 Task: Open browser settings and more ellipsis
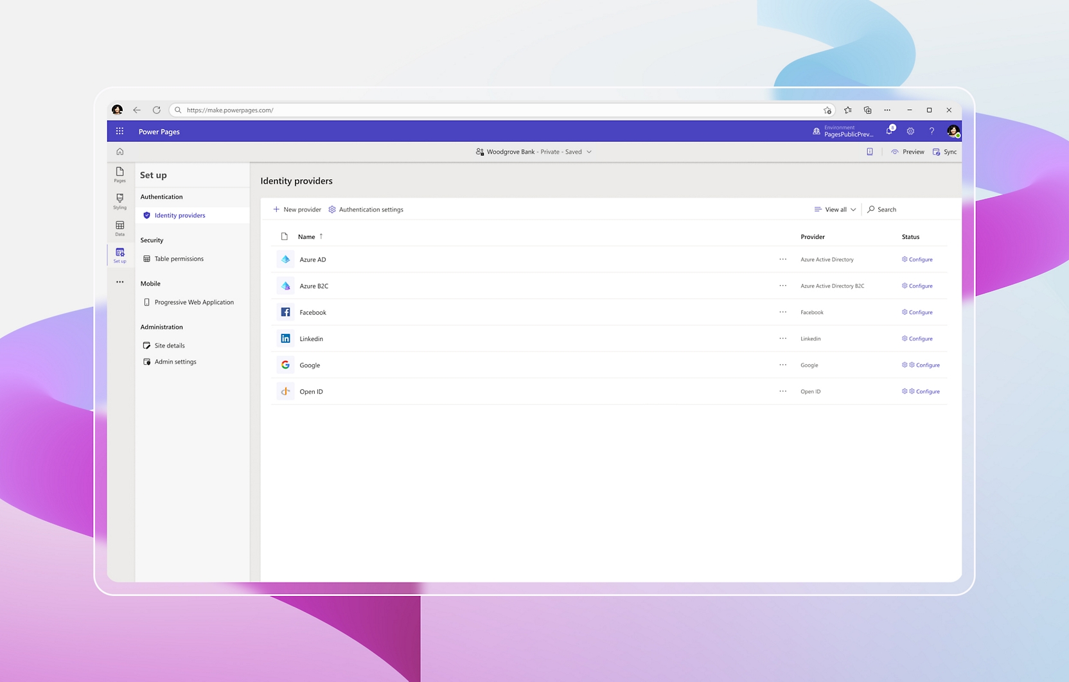887,110
